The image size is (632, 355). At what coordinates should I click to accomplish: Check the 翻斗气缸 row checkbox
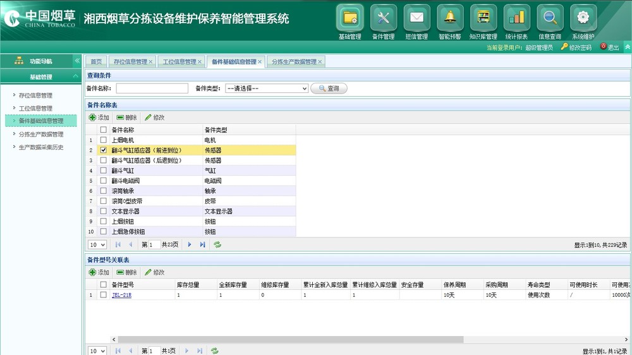[x=104, y=171]
